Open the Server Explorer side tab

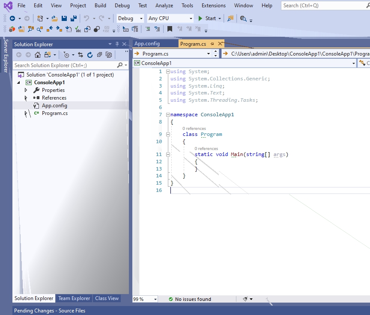[6, 56]
